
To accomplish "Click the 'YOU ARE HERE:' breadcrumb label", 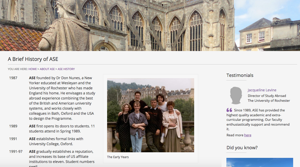I will [18, 69].
